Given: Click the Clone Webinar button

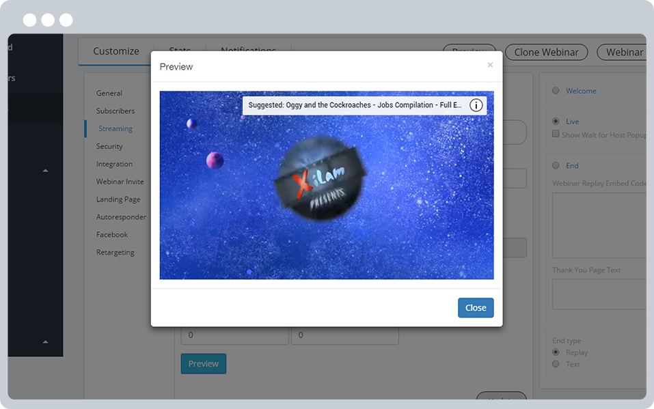Looking at the screenshot, I should (x=547, y=52).
